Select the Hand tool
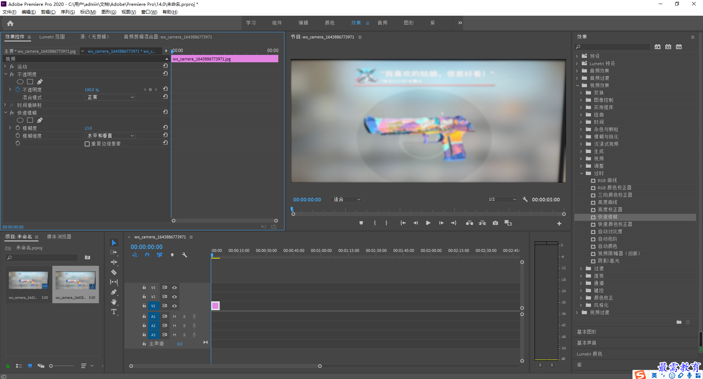Viewport: 703px width, 379px height. tap(114, 302)
